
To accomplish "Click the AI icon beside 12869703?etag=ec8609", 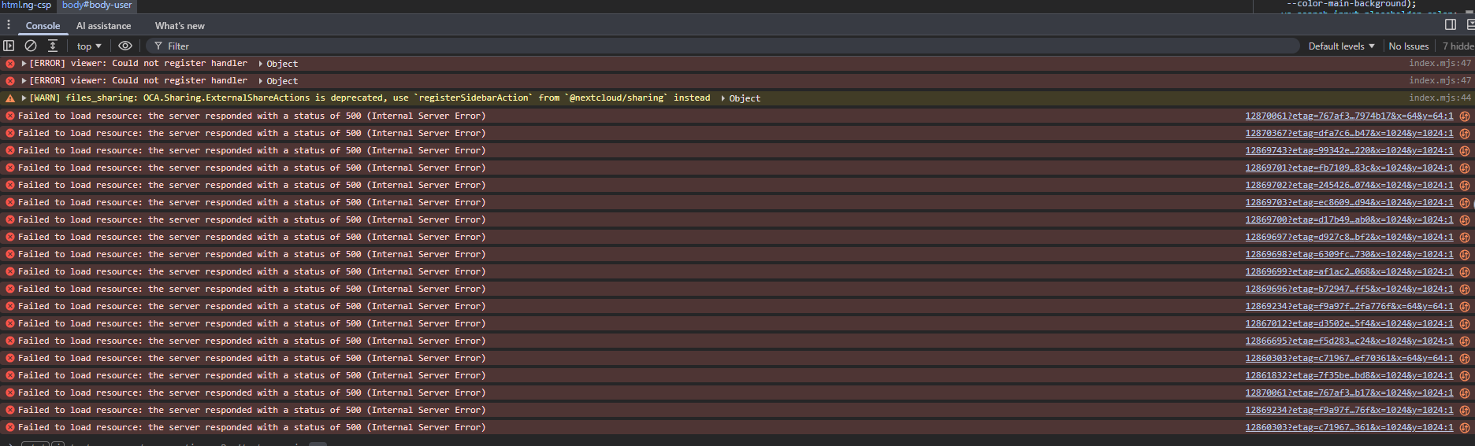I will click(x=1465, y=202).
